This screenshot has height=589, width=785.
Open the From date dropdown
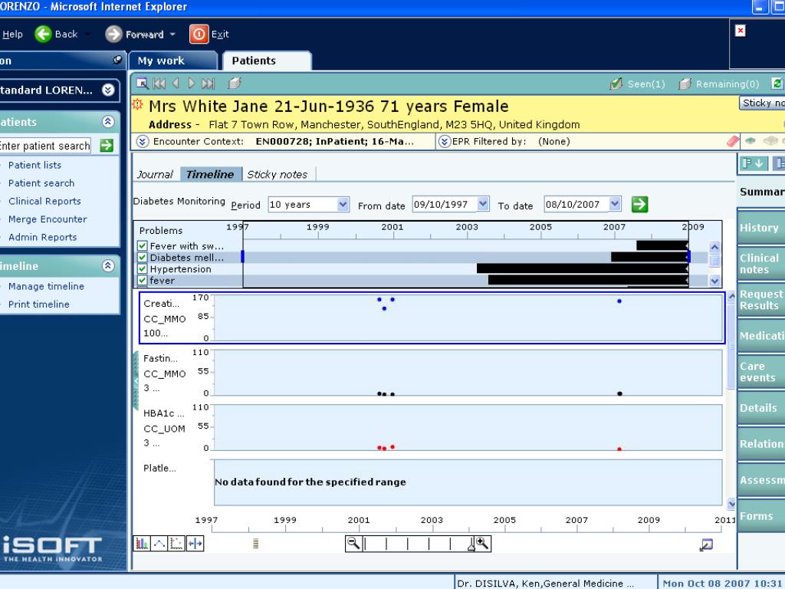point(483,204)
